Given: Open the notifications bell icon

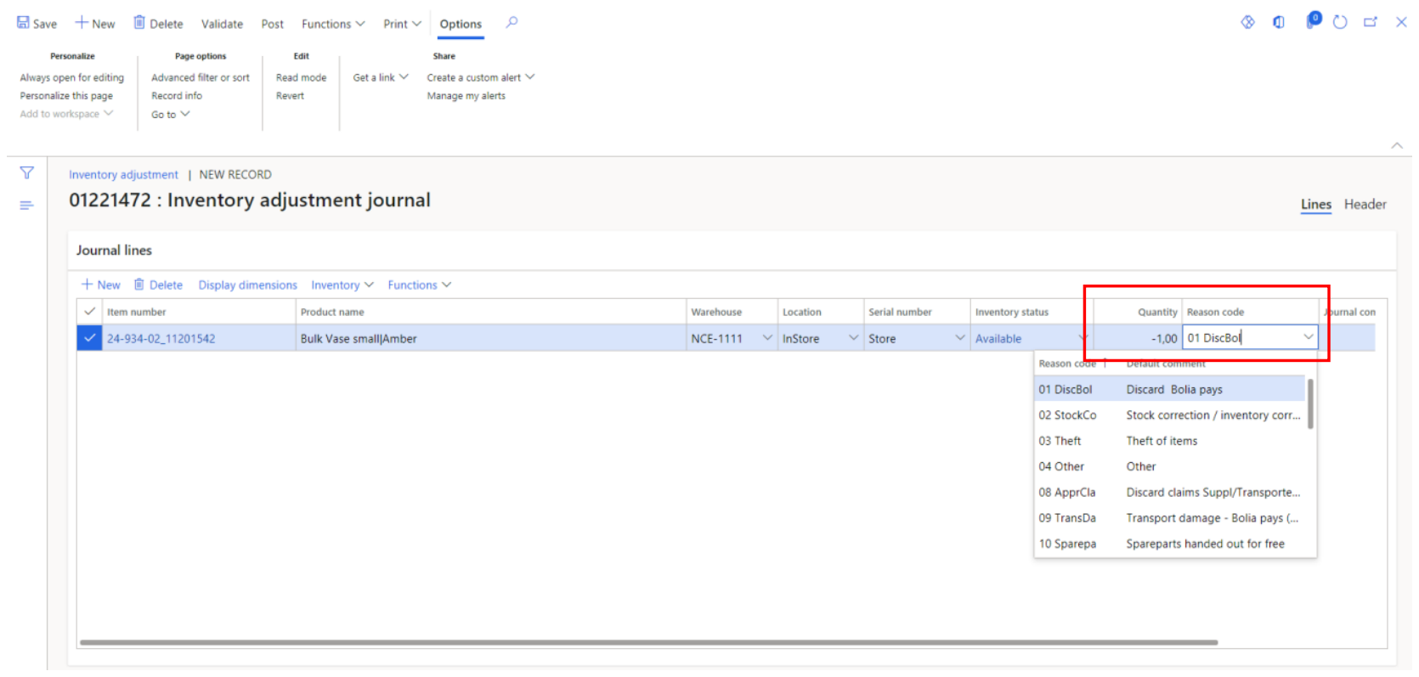Looking at the screenshot, I should (1312, 21).
